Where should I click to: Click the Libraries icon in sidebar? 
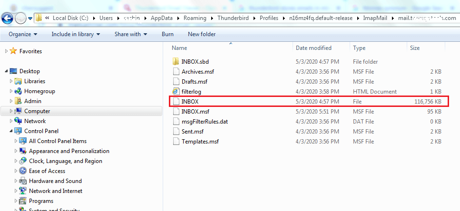[x=18, y=81]
